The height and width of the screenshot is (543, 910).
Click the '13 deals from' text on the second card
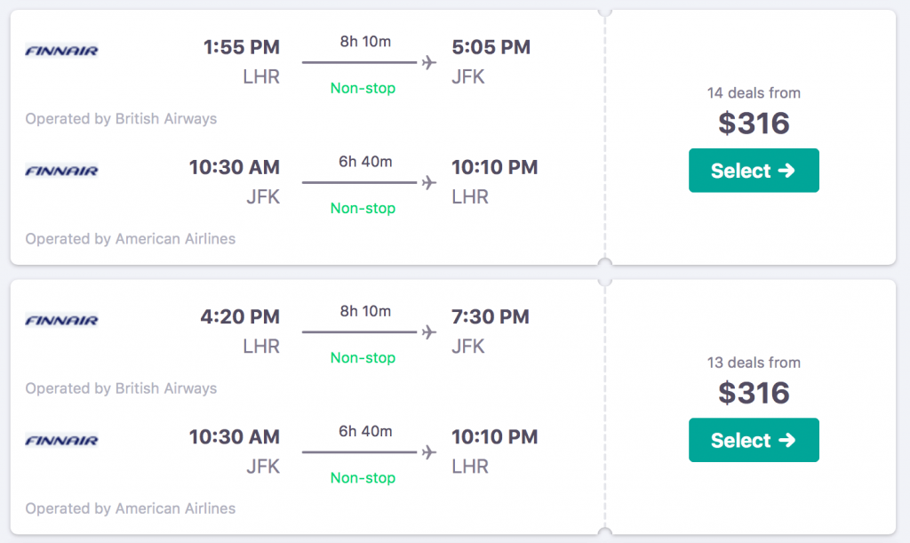click(754, 363)
